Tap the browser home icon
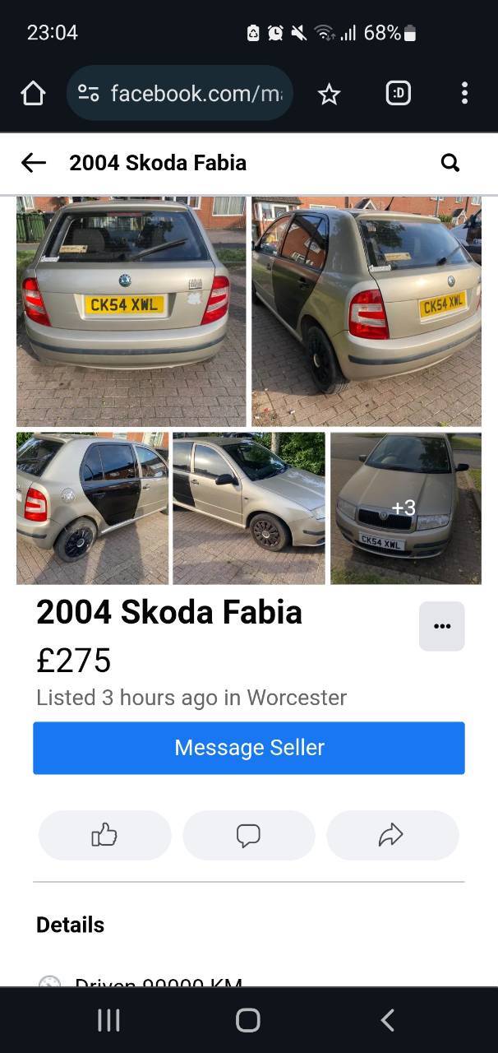The width and height of the screenshot is (498, 1053). pos(33,94)
